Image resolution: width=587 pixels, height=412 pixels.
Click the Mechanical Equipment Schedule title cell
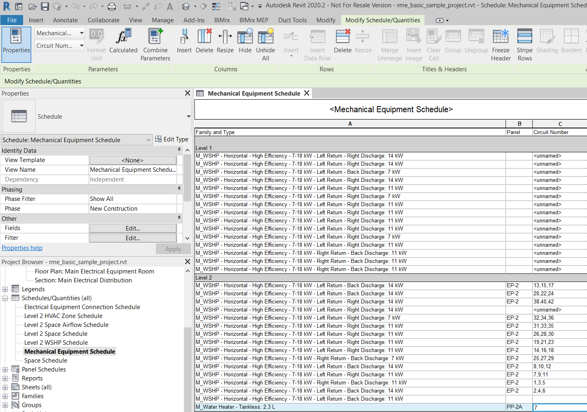(391, 109)
